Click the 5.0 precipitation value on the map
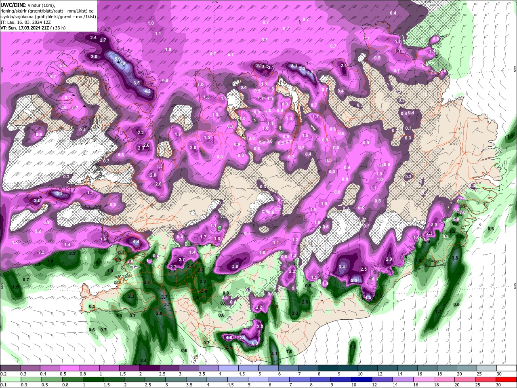 [354, 280]
